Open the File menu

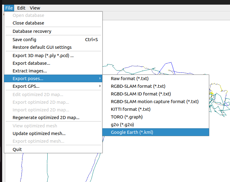9,8
